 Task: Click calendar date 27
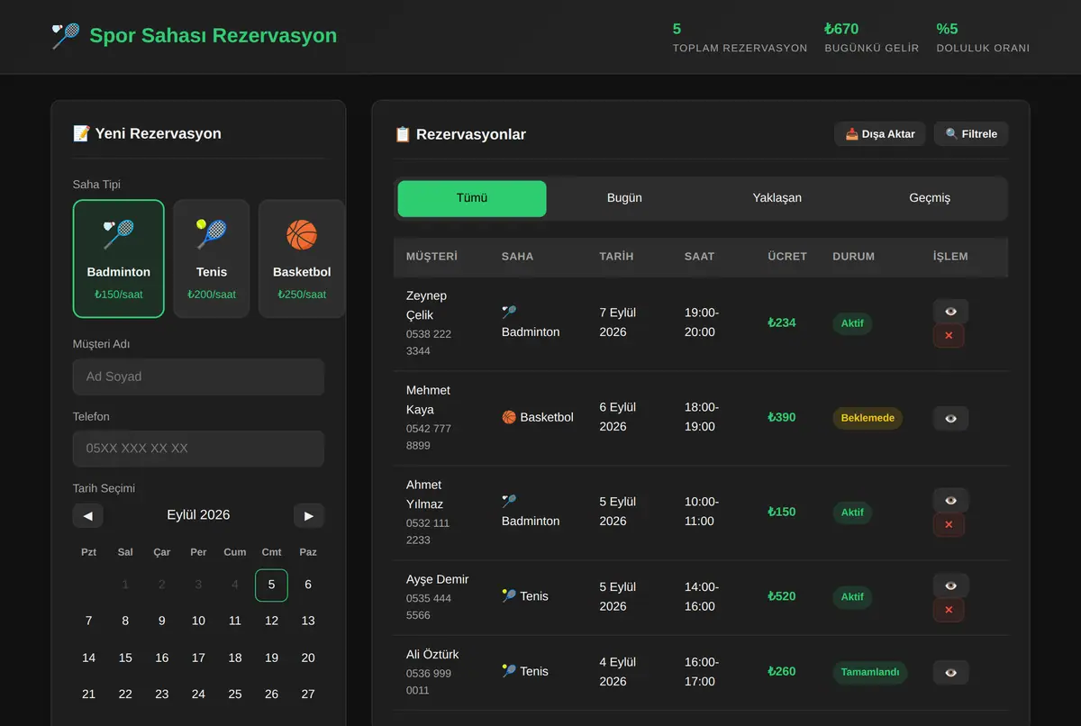(x=308, y=694)
